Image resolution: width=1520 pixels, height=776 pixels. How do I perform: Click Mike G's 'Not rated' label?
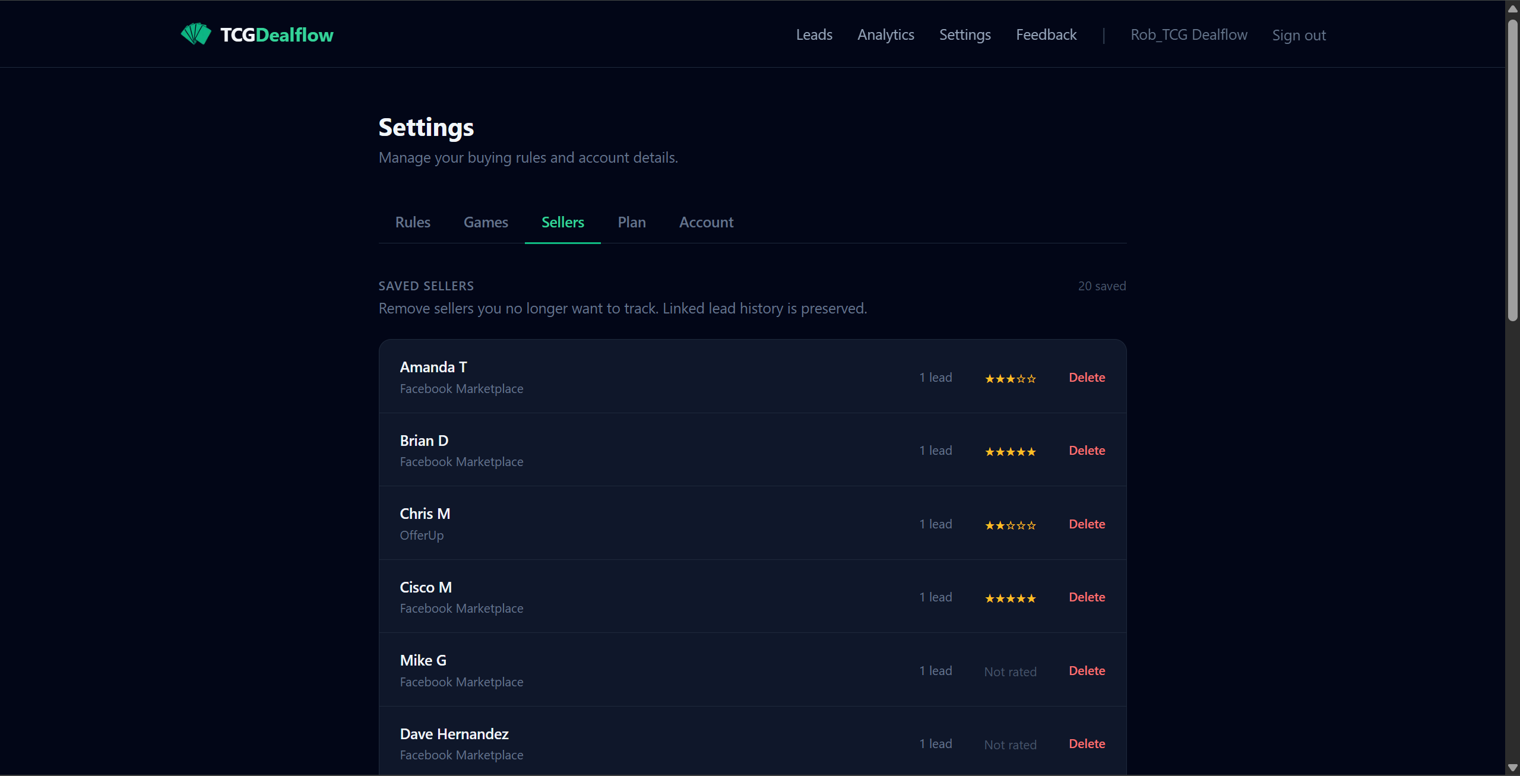point(1010,672)
